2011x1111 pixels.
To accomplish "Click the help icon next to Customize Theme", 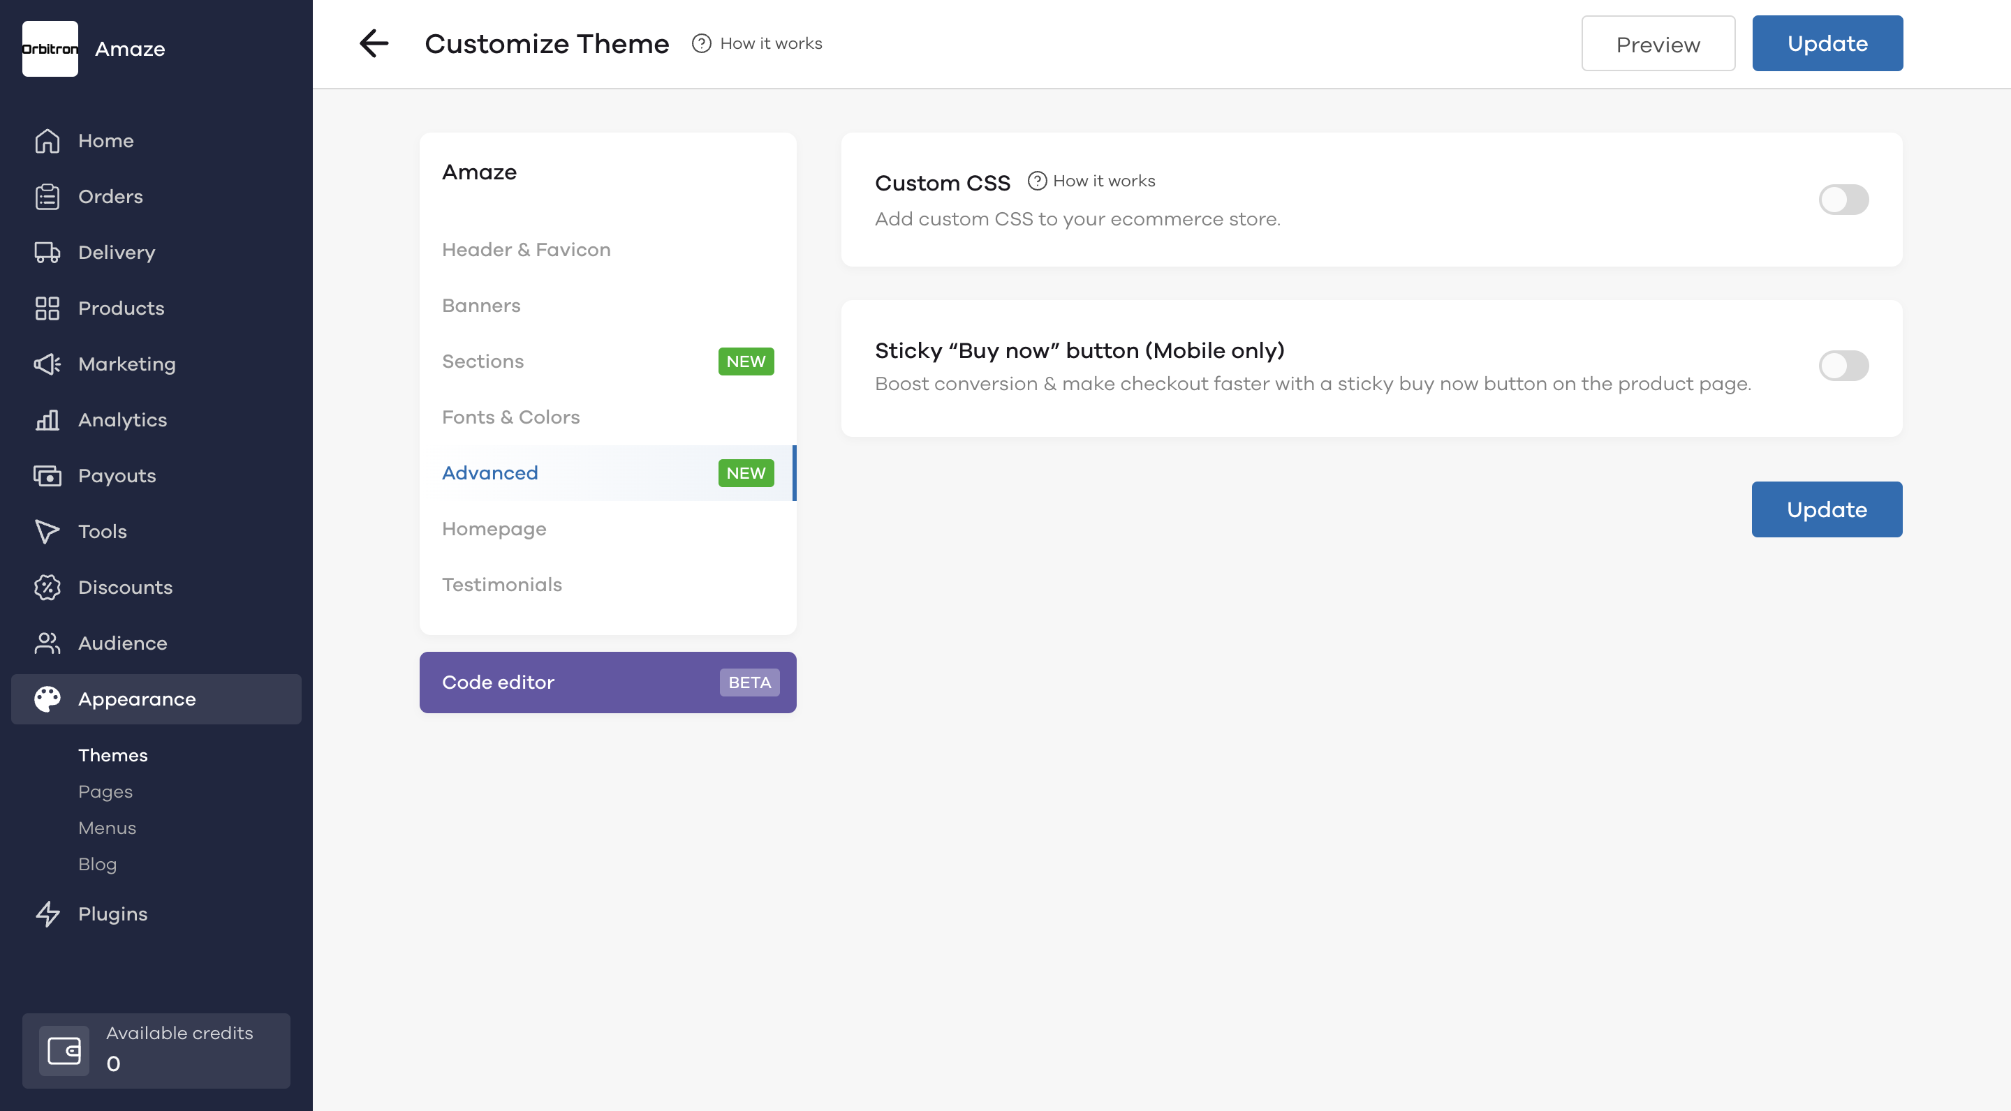I will click(x=701, y=43).
